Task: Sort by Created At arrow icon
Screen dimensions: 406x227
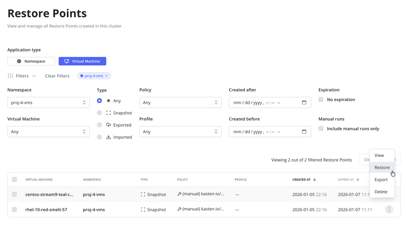Action: 314,180
